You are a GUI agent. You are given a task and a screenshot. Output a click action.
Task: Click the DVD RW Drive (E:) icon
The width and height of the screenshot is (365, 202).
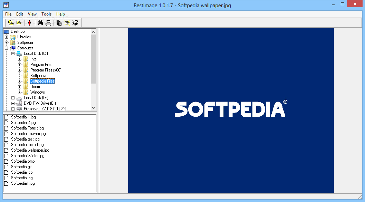point(19,103)
